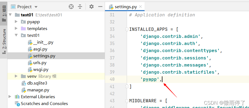The image size is (249, 108).
Task: Expand the pyapp folder
Action: click(16, 22)
